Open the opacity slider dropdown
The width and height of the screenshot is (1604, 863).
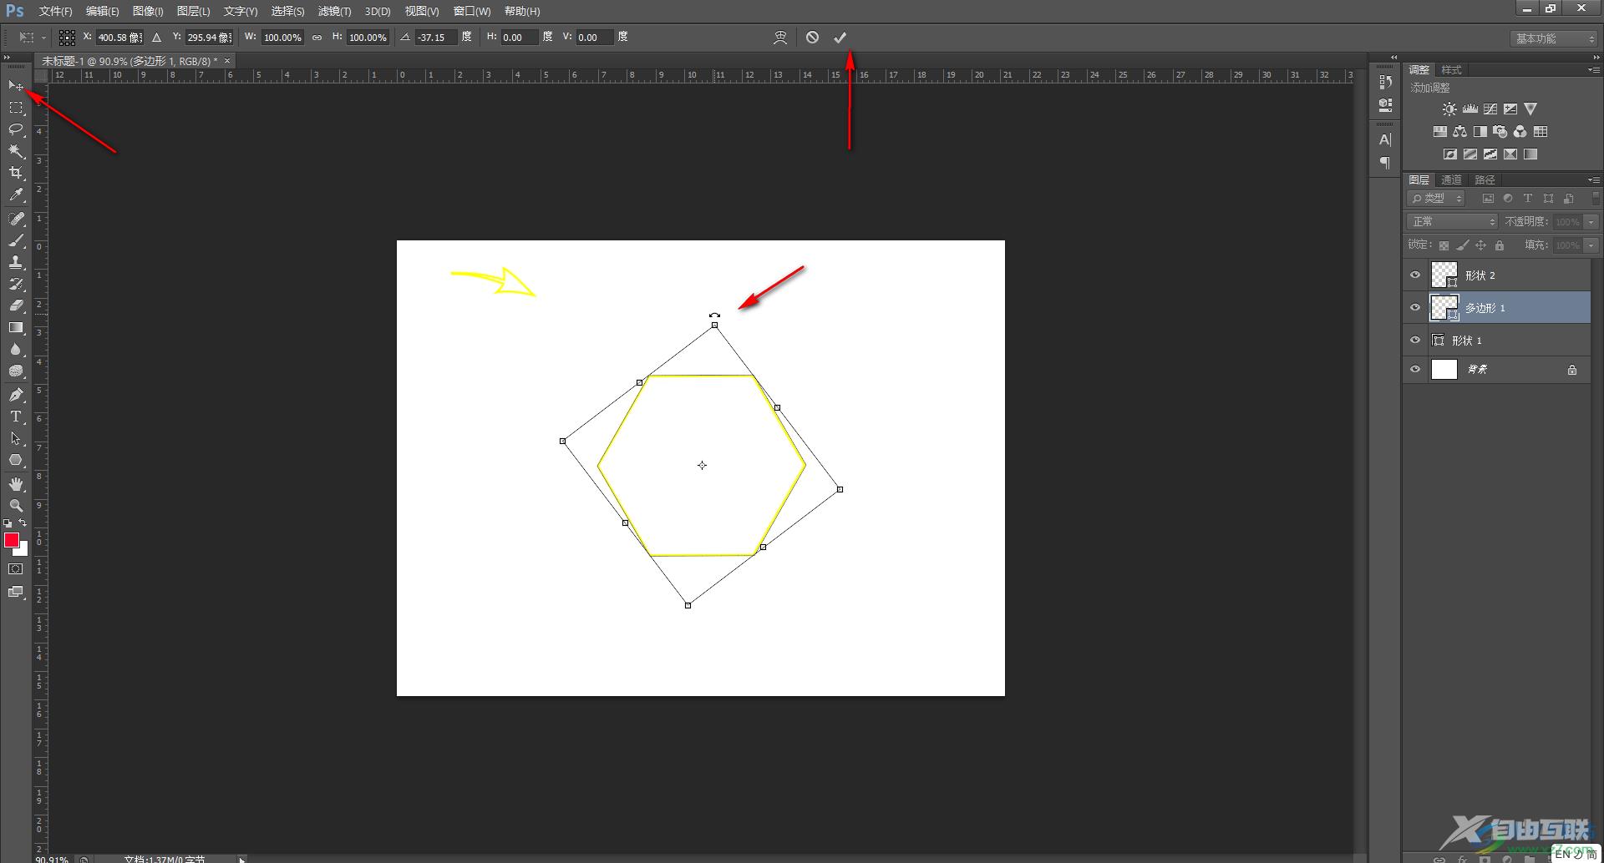[x=1591, y=222]
